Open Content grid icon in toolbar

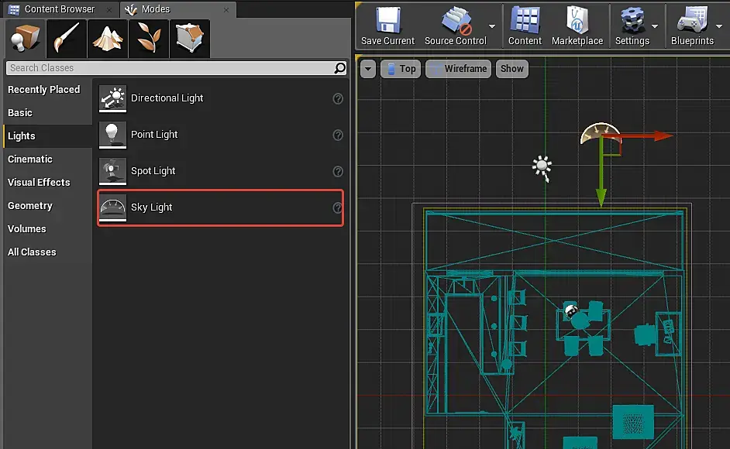(x=525, y=20)
